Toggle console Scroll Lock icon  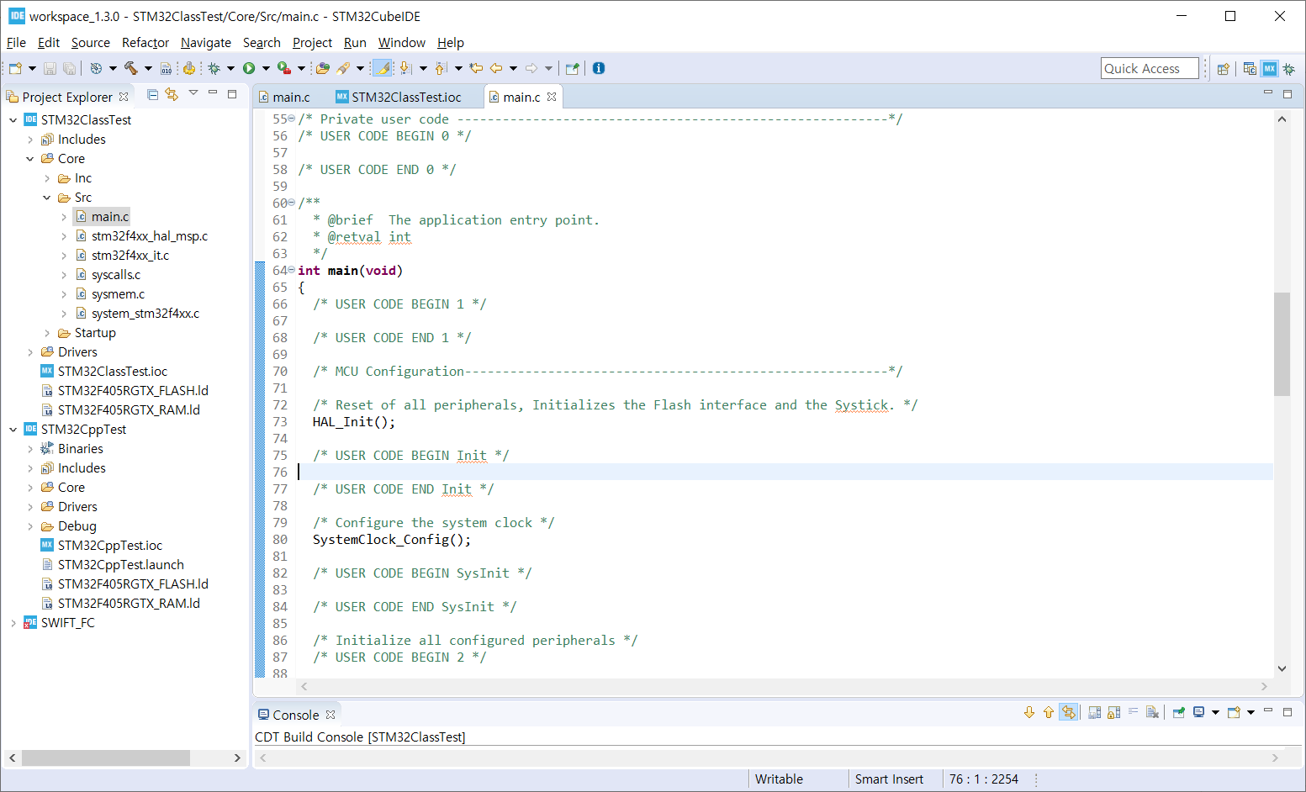click(x=1113, y=713)
